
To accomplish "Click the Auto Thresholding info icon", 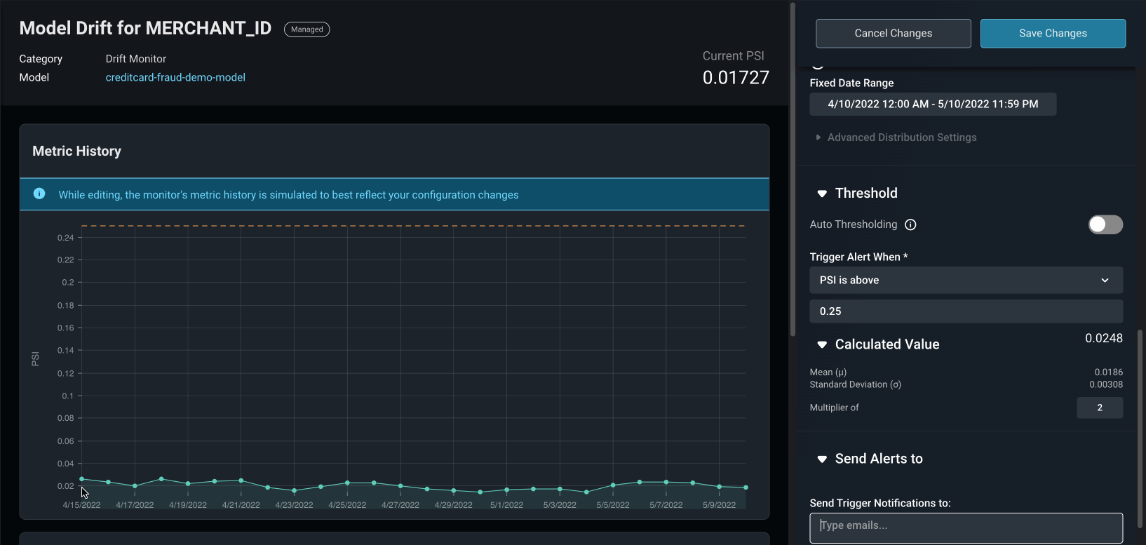I will [910, 224].
